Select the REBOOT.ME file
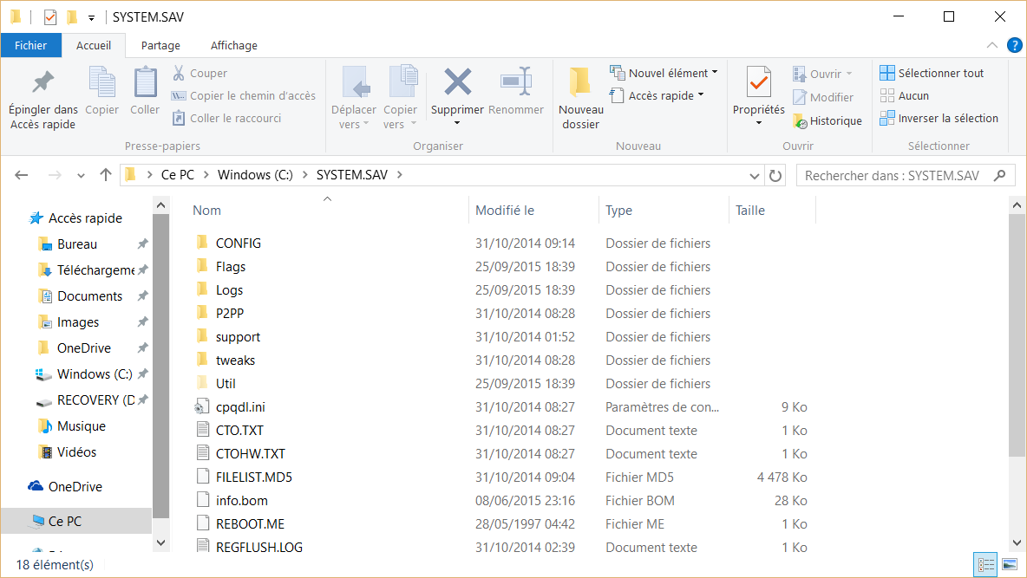The width and height of the screenshot is (1027, 578). coord(250,523)
